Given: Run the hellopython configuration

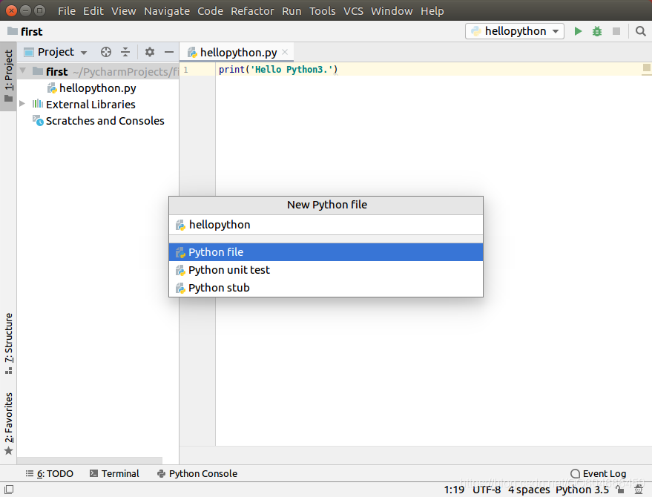Looking at the screenshot, I should click(x=578, y=31).
